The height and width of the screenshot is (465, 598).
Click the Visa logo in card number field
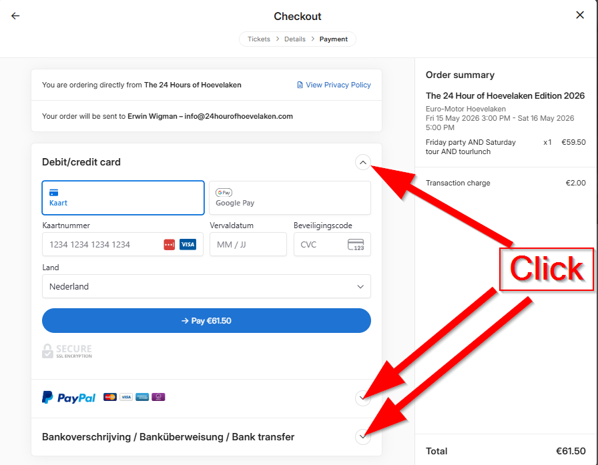(188, 245)
